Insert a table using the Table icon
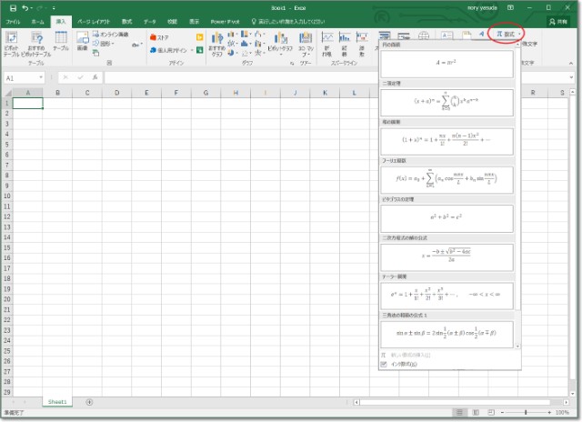The width and height of the screenshot is (582, 422). point(60,41)
